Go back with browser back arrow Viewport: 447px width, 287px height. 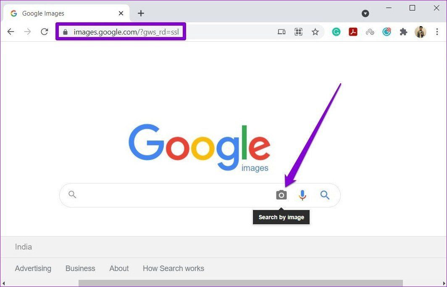[11, 32]
